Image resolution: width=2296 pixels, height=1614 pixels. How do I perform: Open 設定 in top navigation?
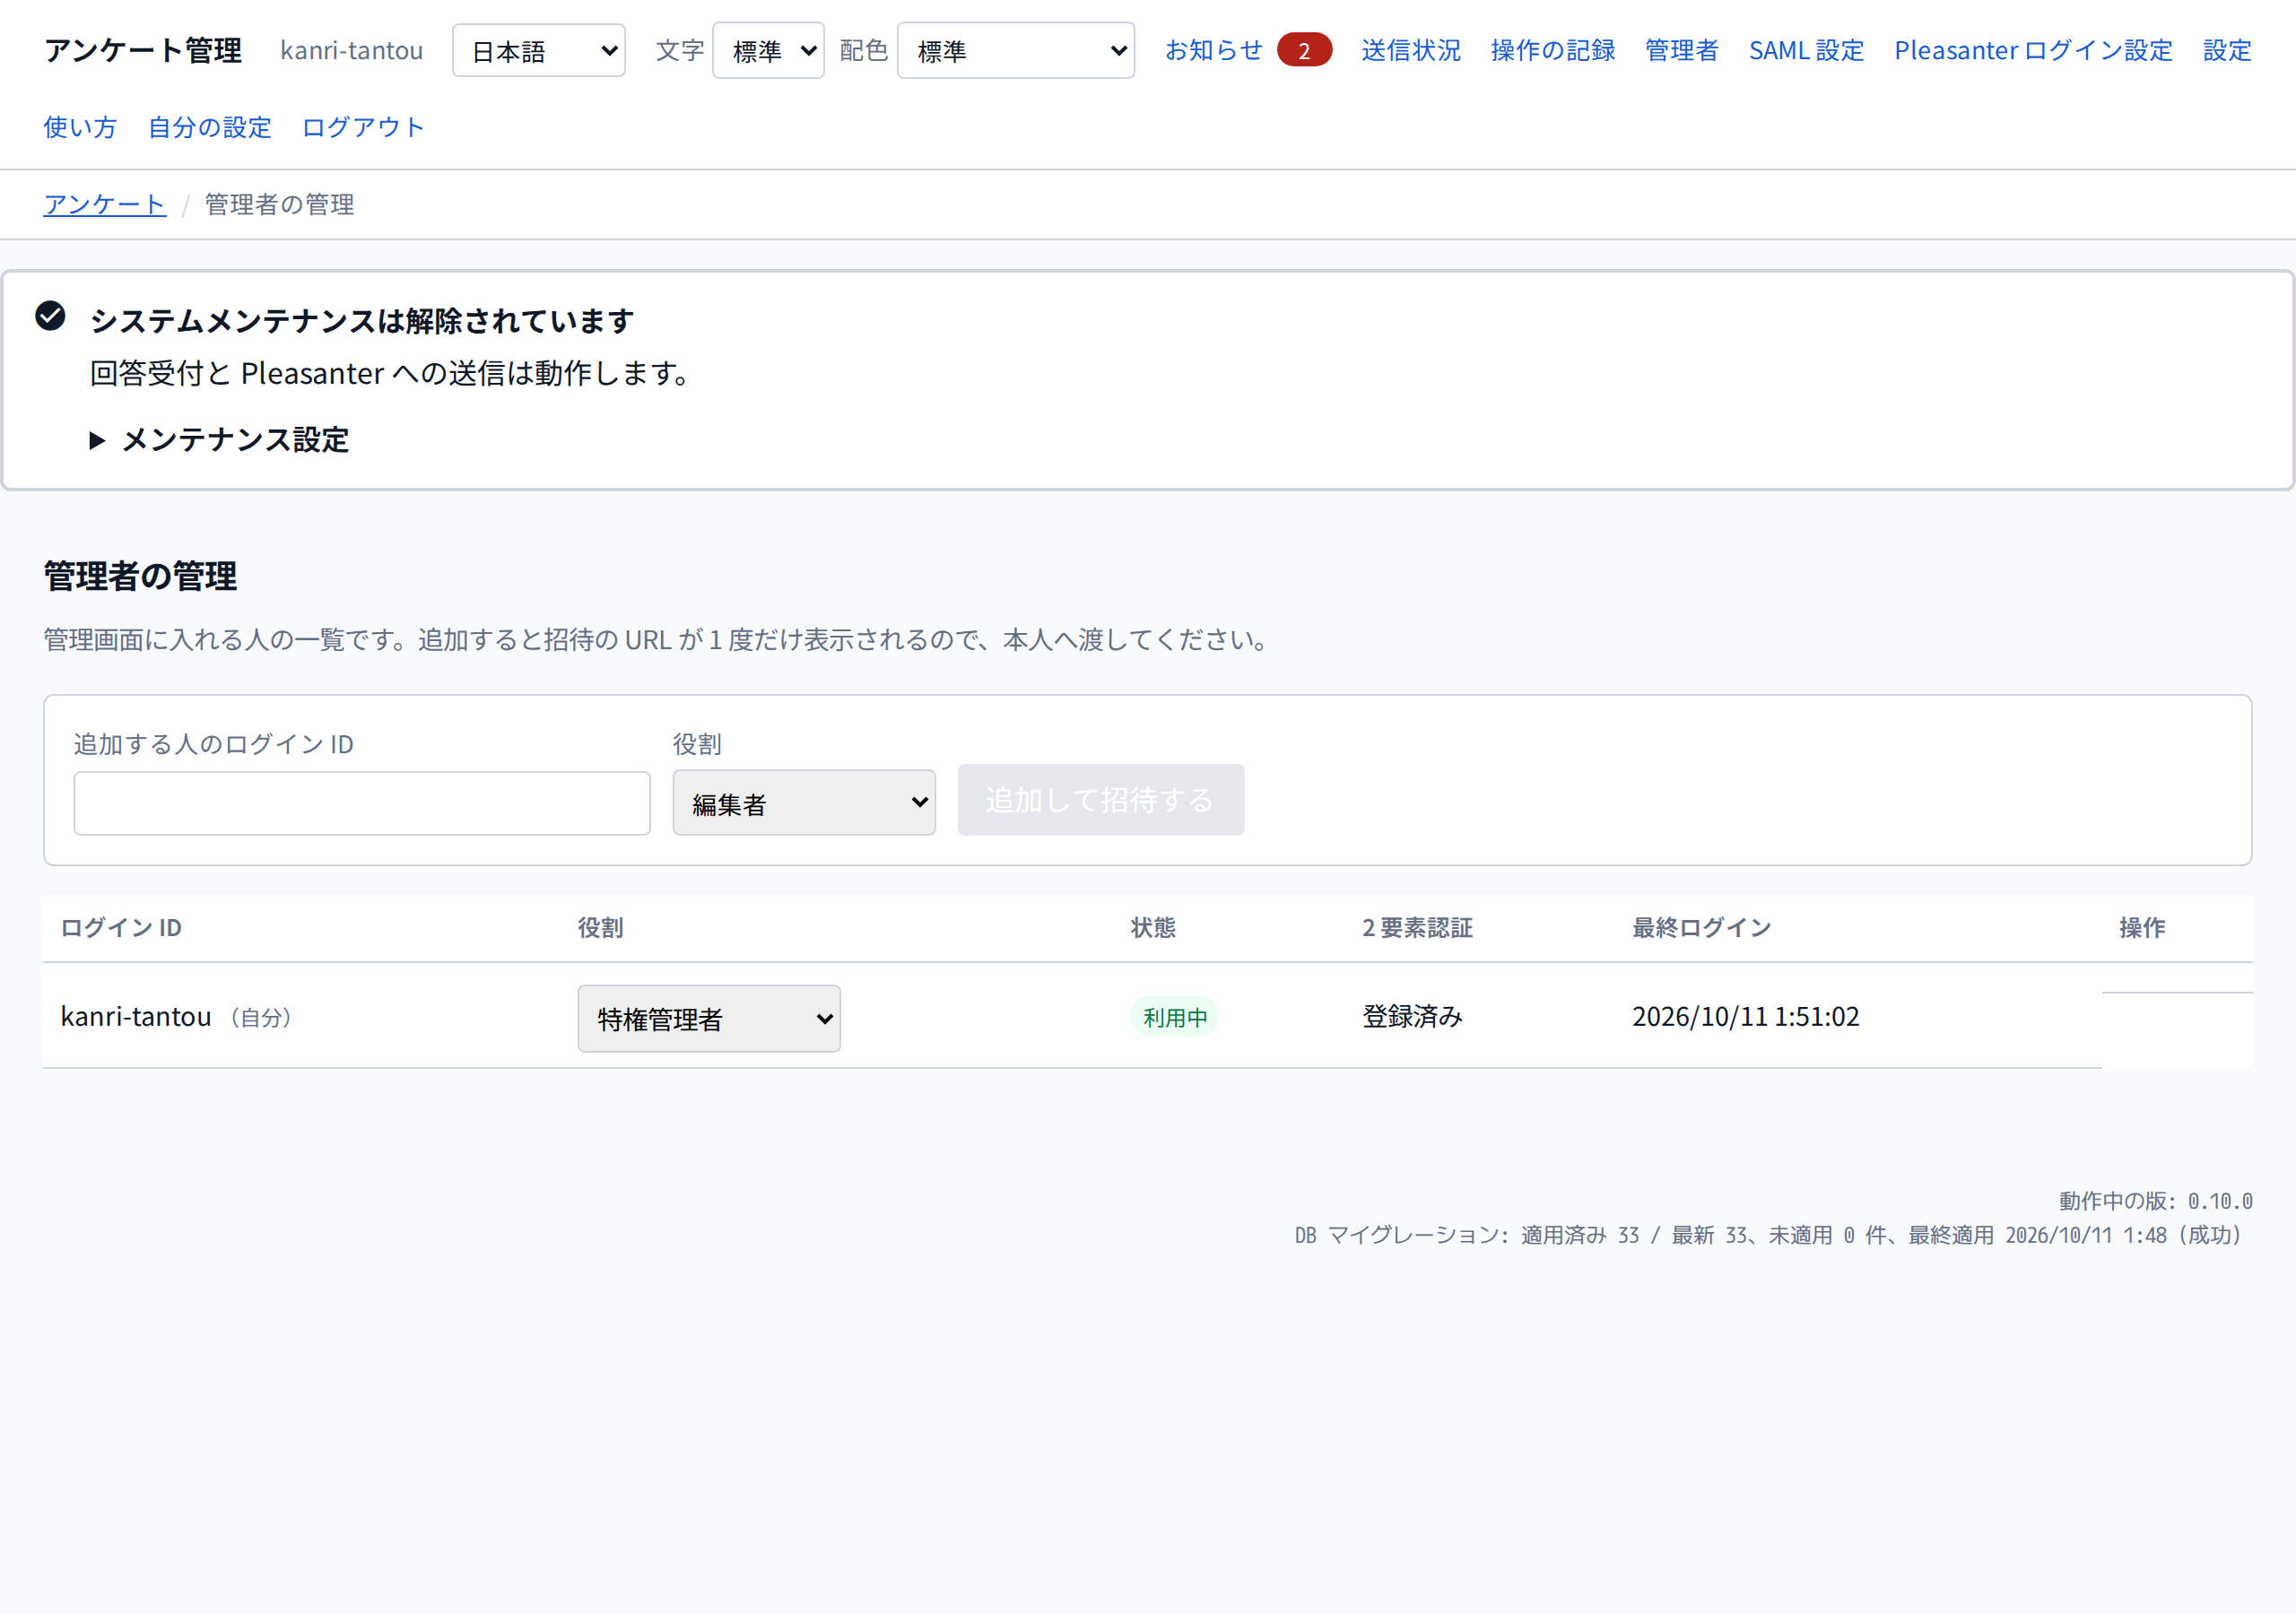tap(2227, 50)
